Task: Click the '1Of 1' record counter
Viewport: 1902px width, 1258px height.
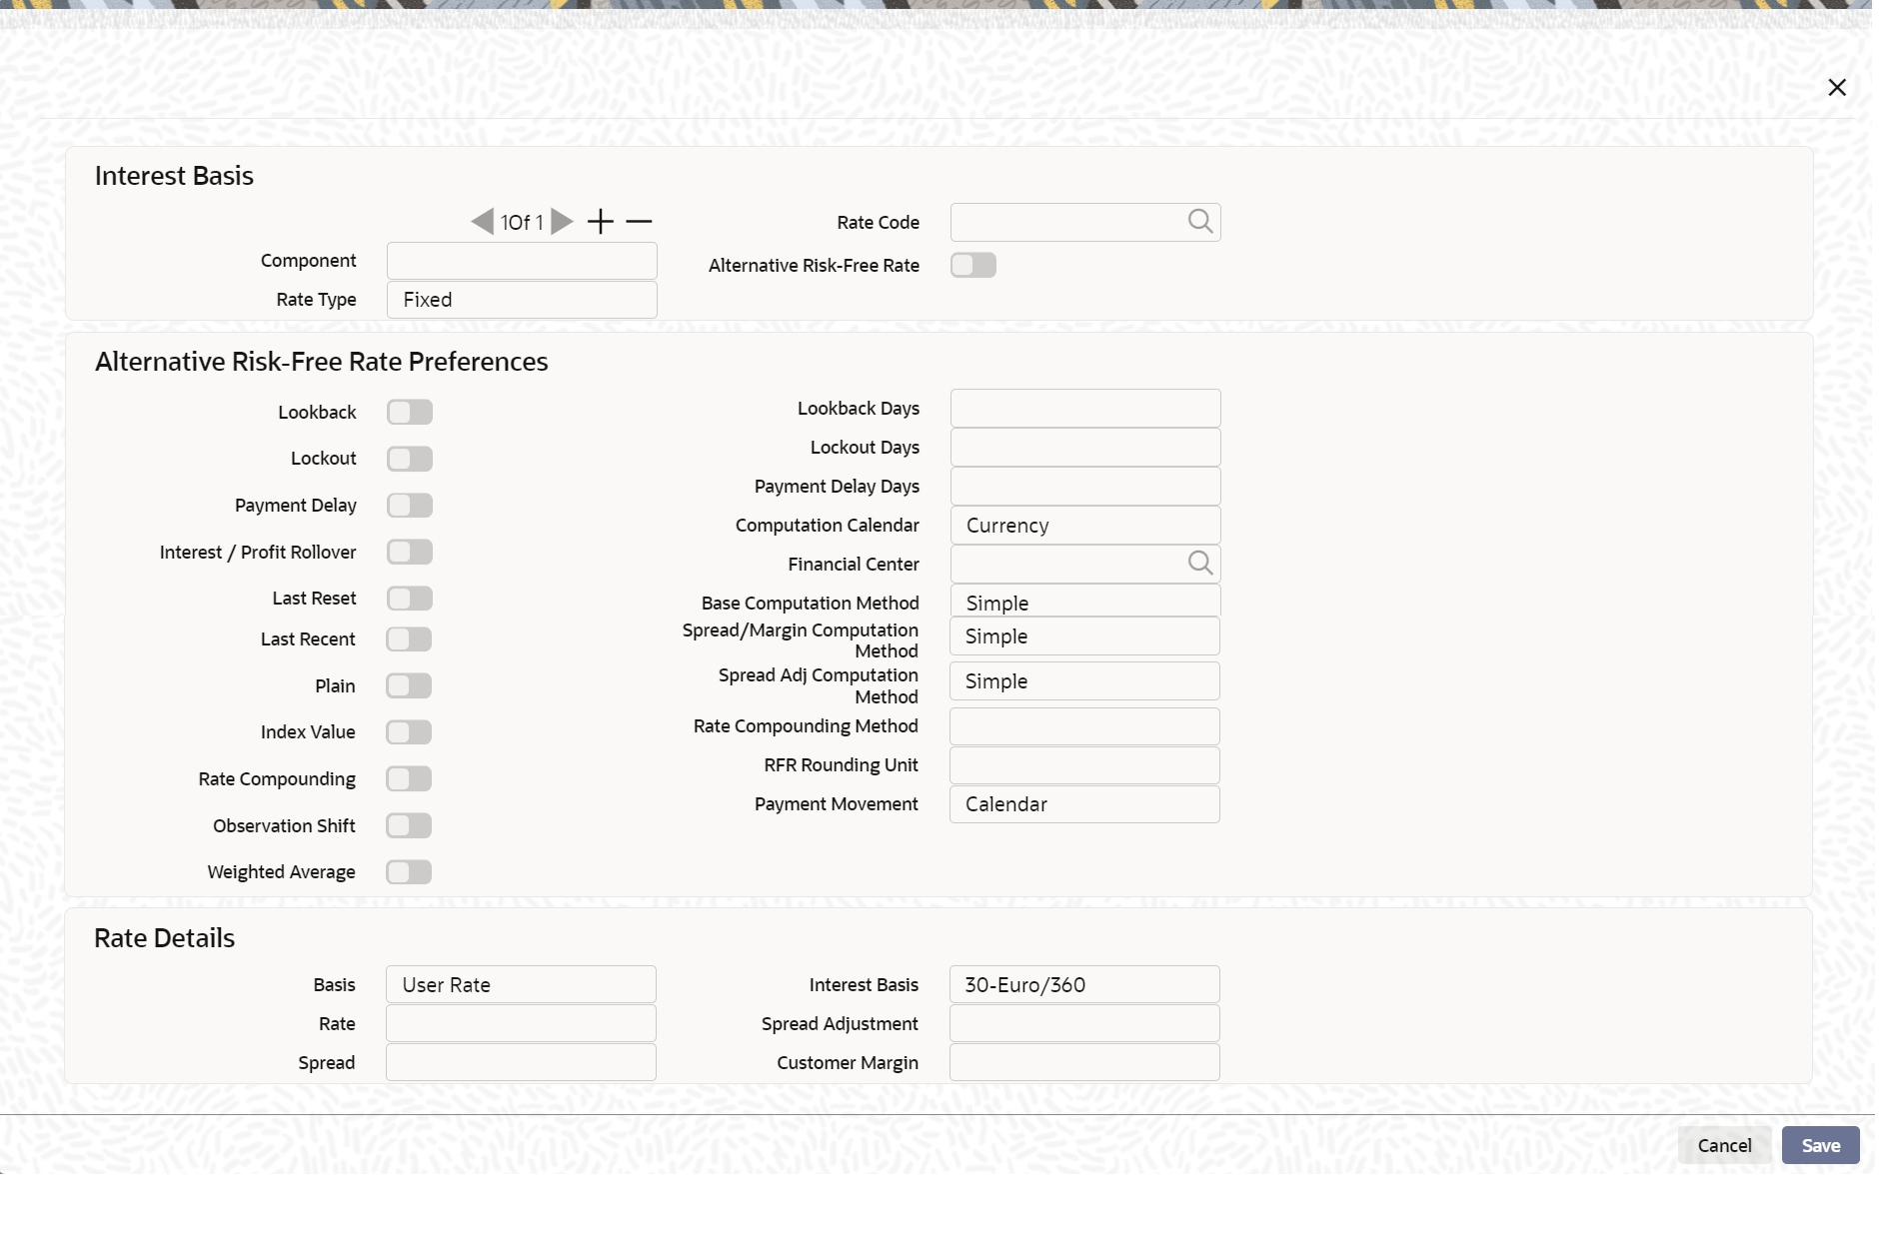Action: click(x=522, y=223)
